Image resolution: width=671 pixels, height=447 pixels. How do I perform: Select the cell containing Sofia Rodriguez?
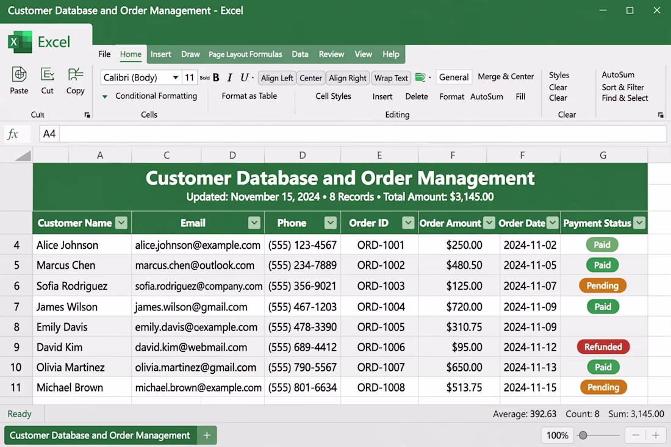click(x=82, y=286)
